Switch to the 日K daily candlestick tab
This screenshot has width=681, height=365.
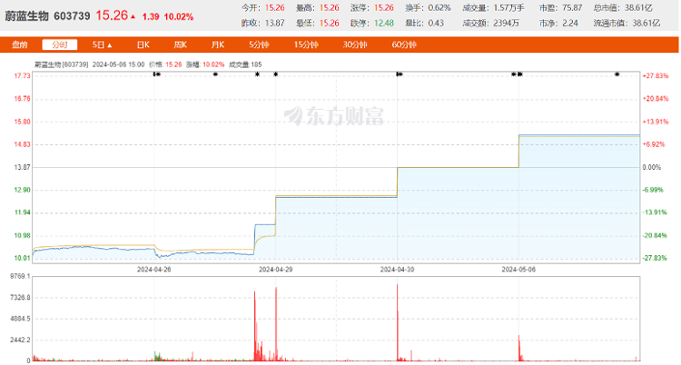click(x=143, y=44)
